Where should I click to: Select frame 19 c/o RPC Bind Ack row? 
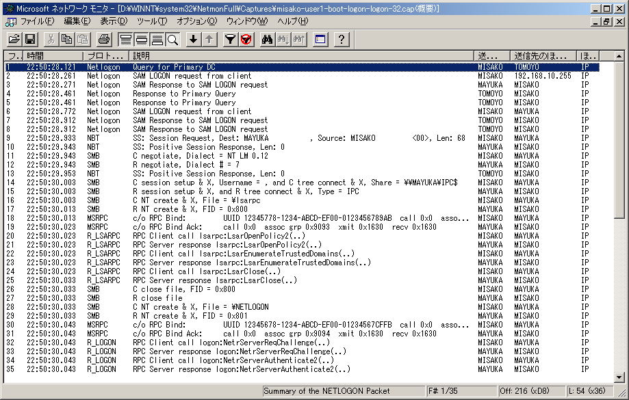coord(302,227)
